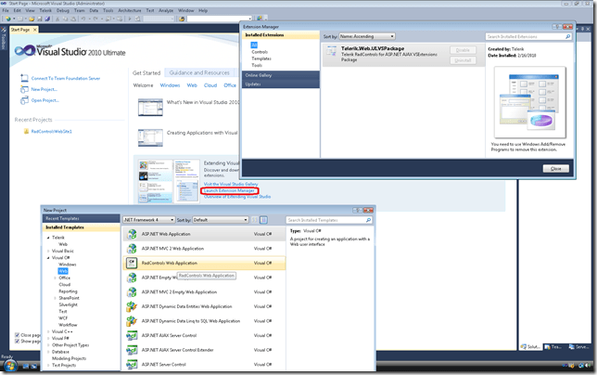Image resolution: width=597 pixels, height=375 pixels.
Task: Select Controls under Installed Extensions
Action: [260, 52]
